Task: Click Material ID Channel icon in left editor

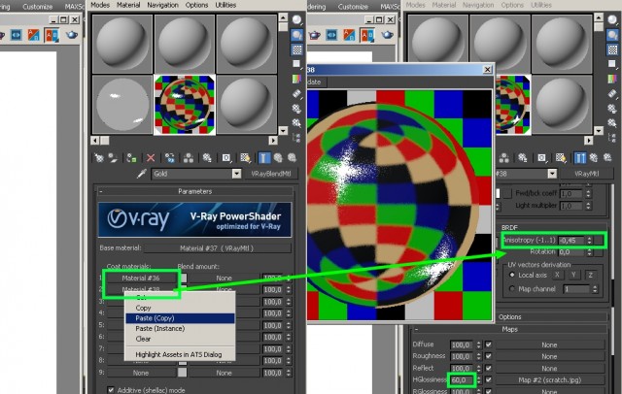Action: [x=226, y=158]
